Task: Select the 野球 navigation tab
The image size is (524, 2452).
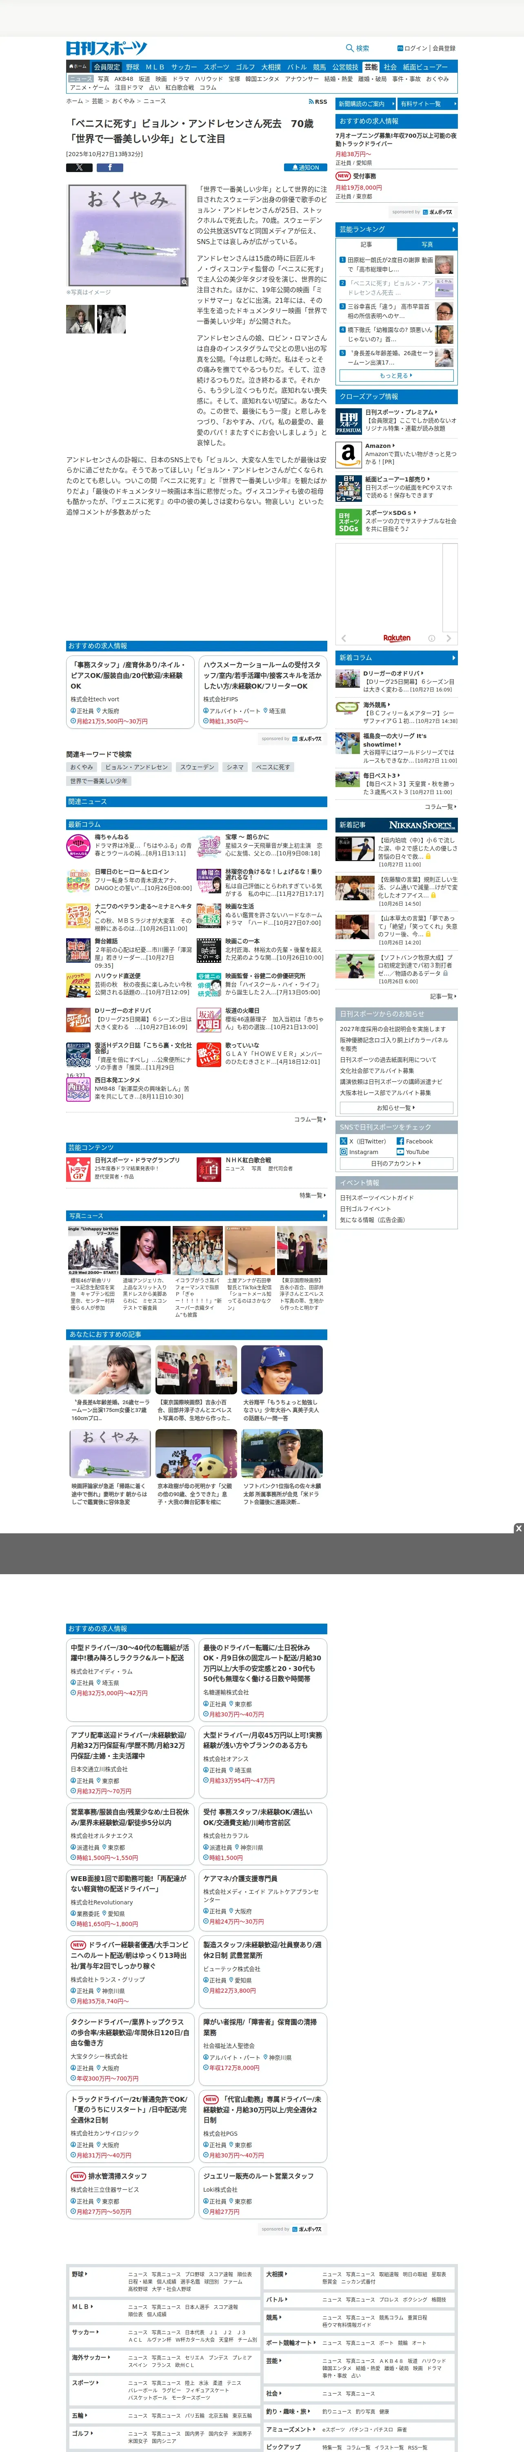Action: 132,67
